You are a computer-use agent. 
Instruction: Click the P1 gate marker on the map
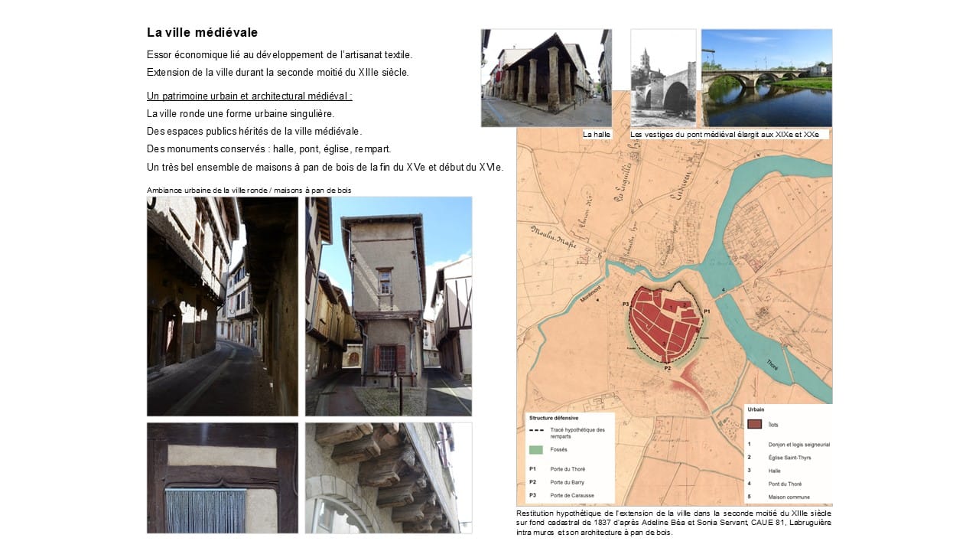coord(707,311)
